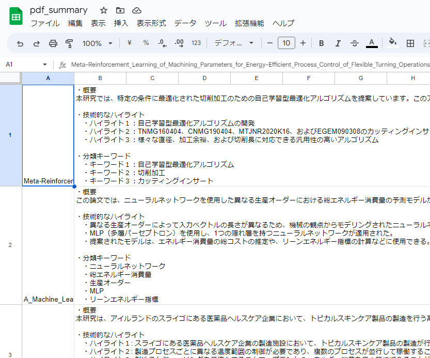Select column F header
The width and height of the screenshot is (430, 358).
click(x=309, y=78)
